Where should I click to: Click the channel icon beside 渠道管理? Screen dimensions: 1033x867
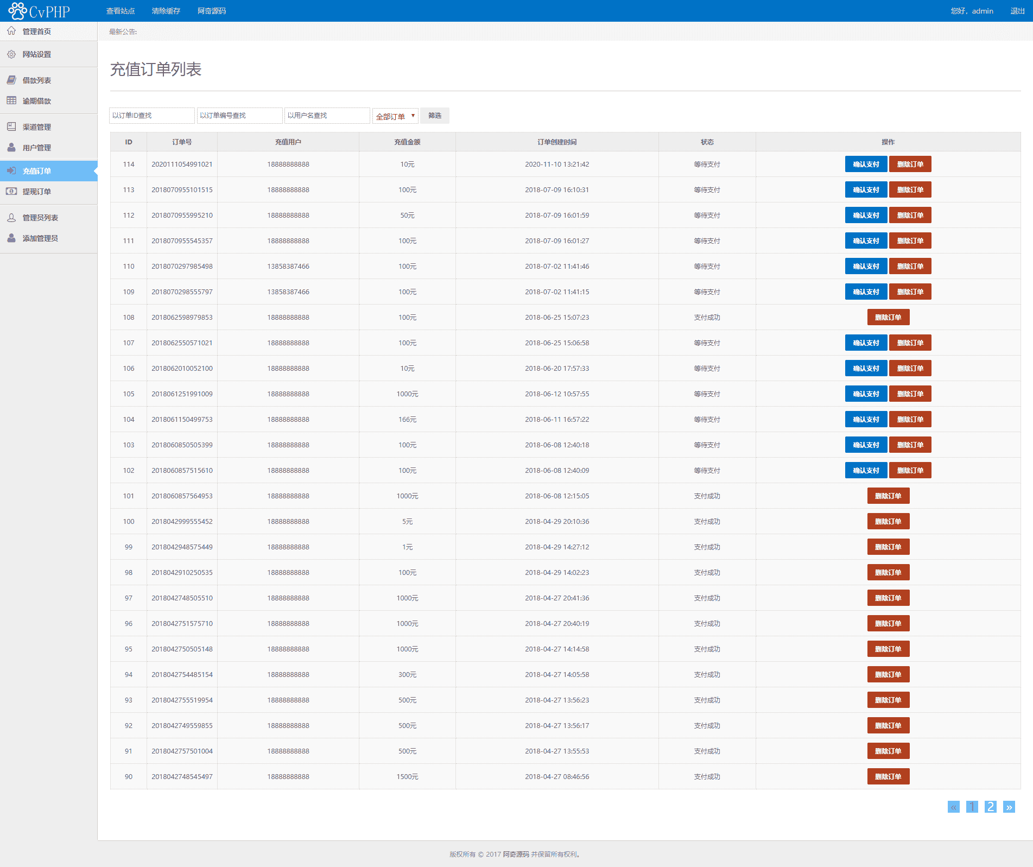(x=11, y=126)
